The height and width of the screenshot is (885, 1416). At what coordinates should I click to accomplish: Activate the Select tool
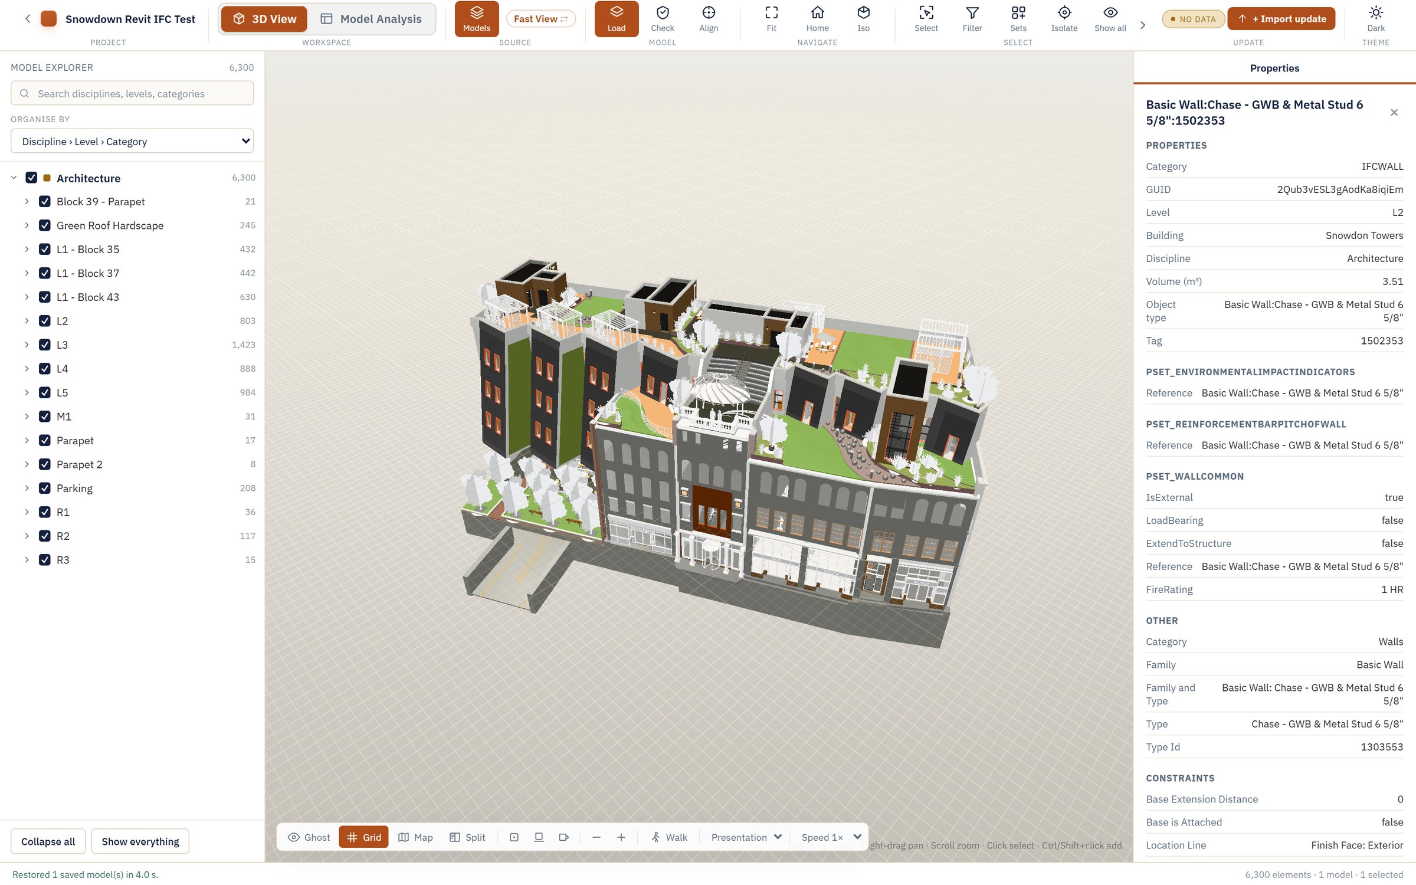point(926,19)
